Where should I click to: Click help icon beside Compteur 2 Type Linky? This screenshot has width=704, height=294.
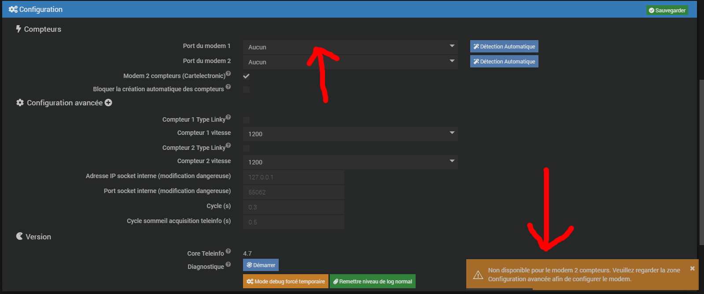[x=228, y=145]
